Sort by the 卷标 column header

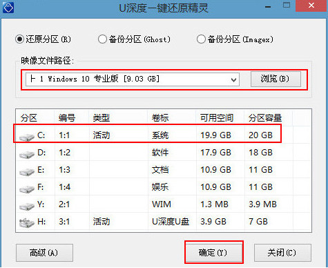pyautogui.click(x=160, y=118)
